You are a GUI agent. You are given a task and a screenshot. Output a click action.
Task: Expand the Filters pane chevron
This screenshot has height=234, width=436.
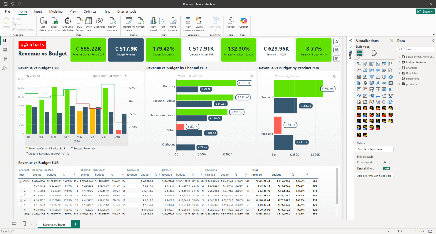[x=350, y=41]
